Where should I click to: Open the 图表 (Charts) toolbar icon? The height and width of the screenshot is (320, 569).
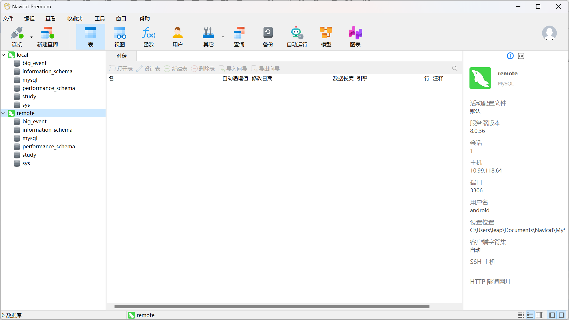[x=355, y=33]
